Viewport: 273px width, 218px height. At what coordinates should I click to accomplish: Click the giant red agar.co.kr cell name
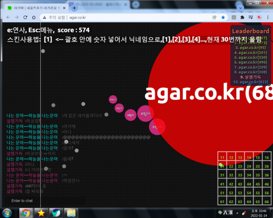[209, 93]
